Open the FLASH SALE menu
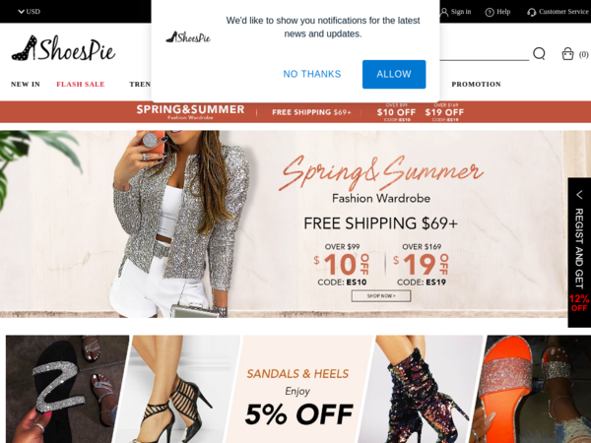This screenshot has height=443, width=591. (81, 84)
